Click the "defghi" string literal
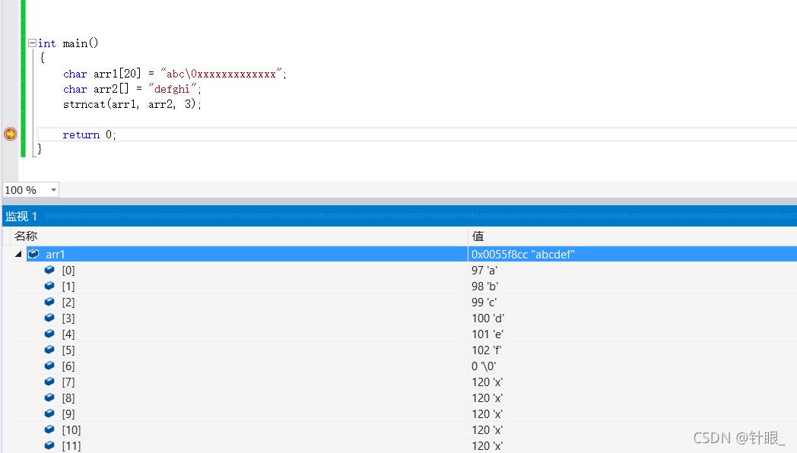Viewport: 797px width, 453px height. (173, 89)
